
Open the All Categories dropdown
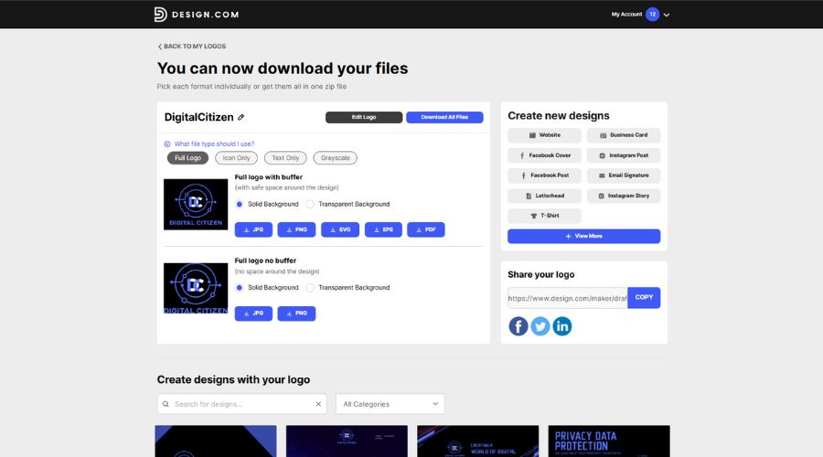[x=390, y=404]
